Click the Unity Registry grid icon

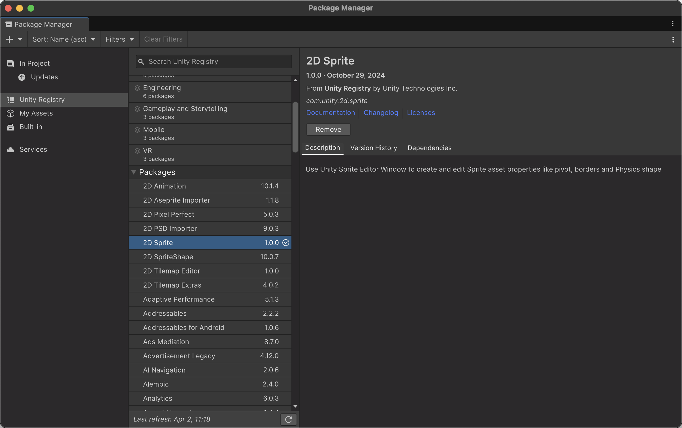(10, 100)
